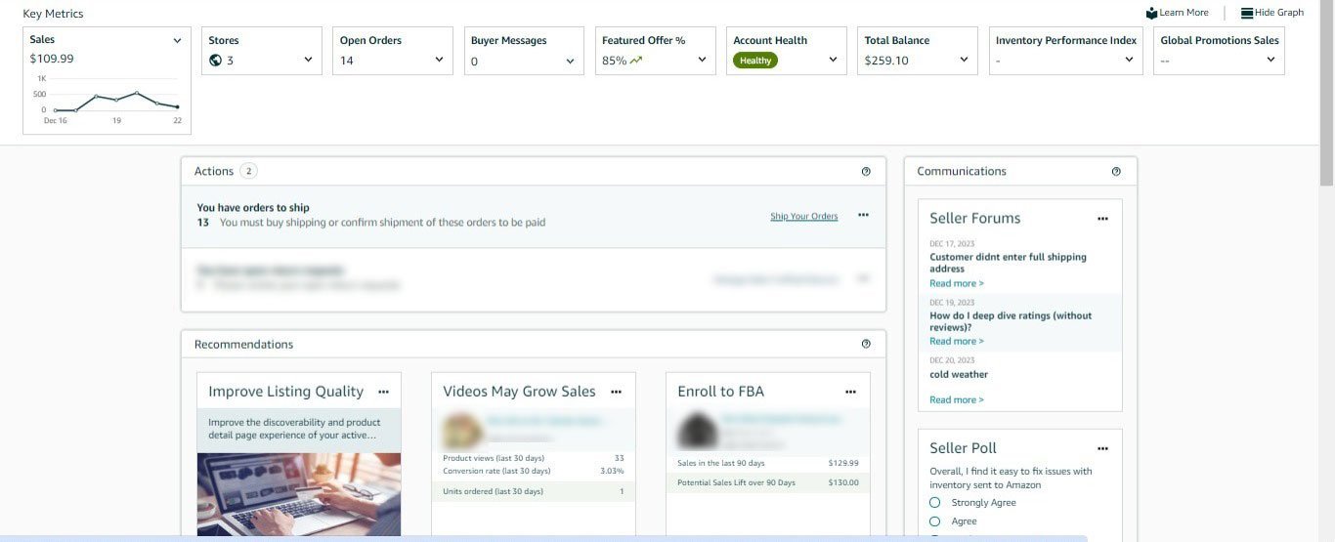The image size is (1335, 542).
Task: Open more options on Seller Poll widget
Action: pyautogui.click(x=1102, y=448)
